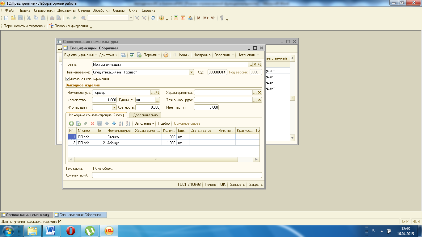
Task: Open Opera browser from taskbar
Action: point(71,231)
